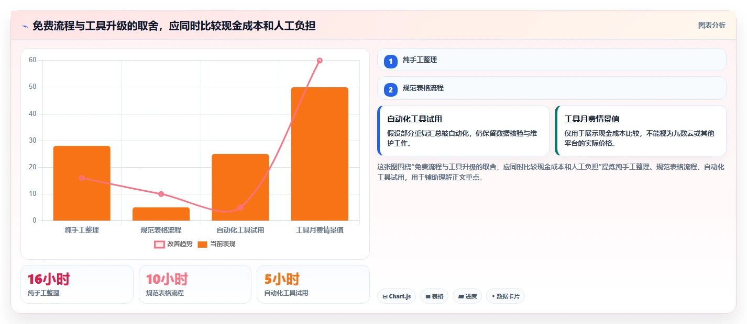Click y-axis value 30
747x324 pixels.
pyautogui.click(x=32, y=141)
